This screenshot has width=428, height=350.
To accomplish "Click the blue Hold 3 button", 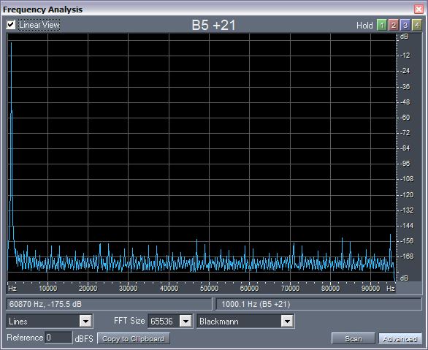I will tap(405, 26).
